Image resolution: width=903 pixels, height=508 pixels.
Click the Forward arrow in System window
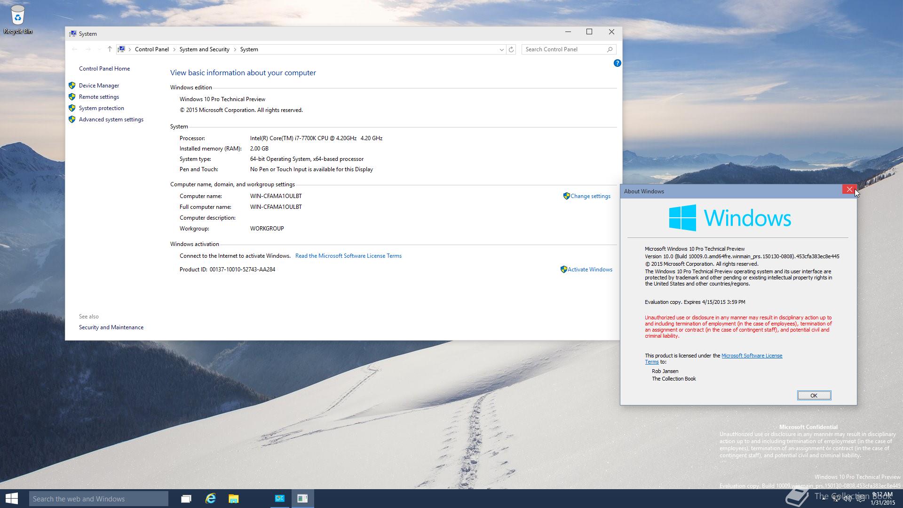pos(88,49)
